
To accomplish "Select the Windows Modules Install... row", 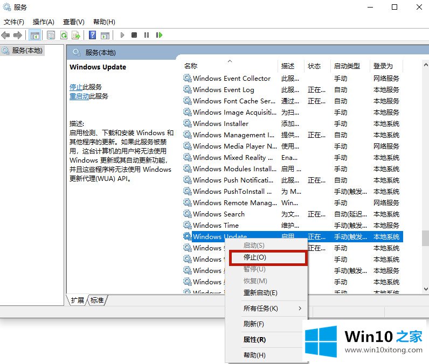I will (x=292, y=169).
